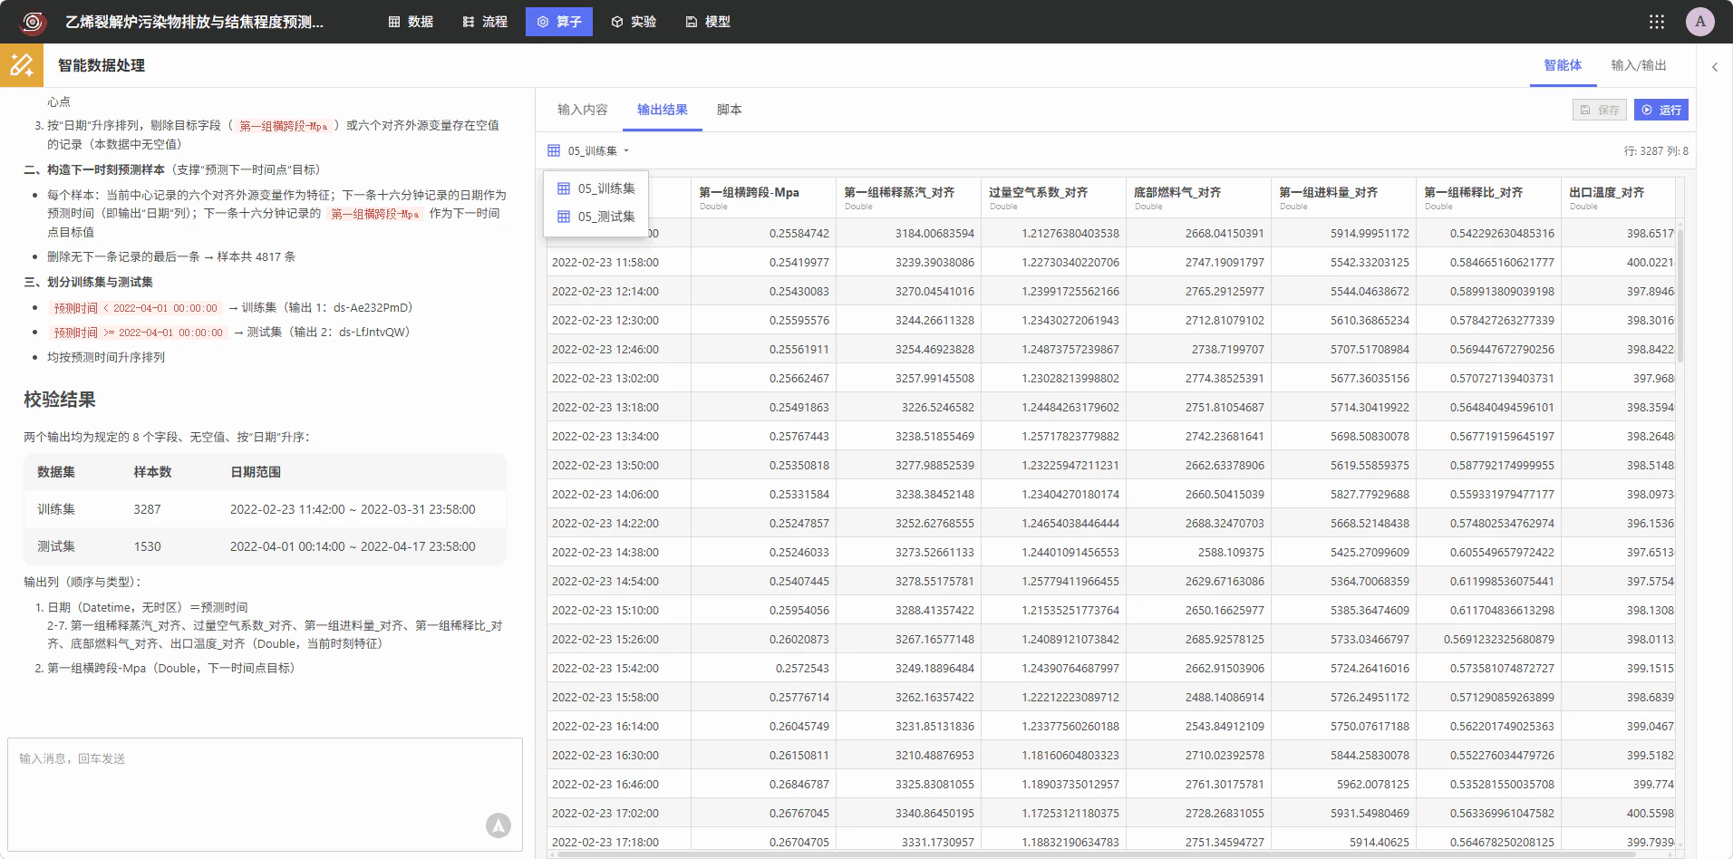Click cell value 3184.00683594
Image resolution: width=1733 pixels, height=859 pixels.
(x=908, y=233)
